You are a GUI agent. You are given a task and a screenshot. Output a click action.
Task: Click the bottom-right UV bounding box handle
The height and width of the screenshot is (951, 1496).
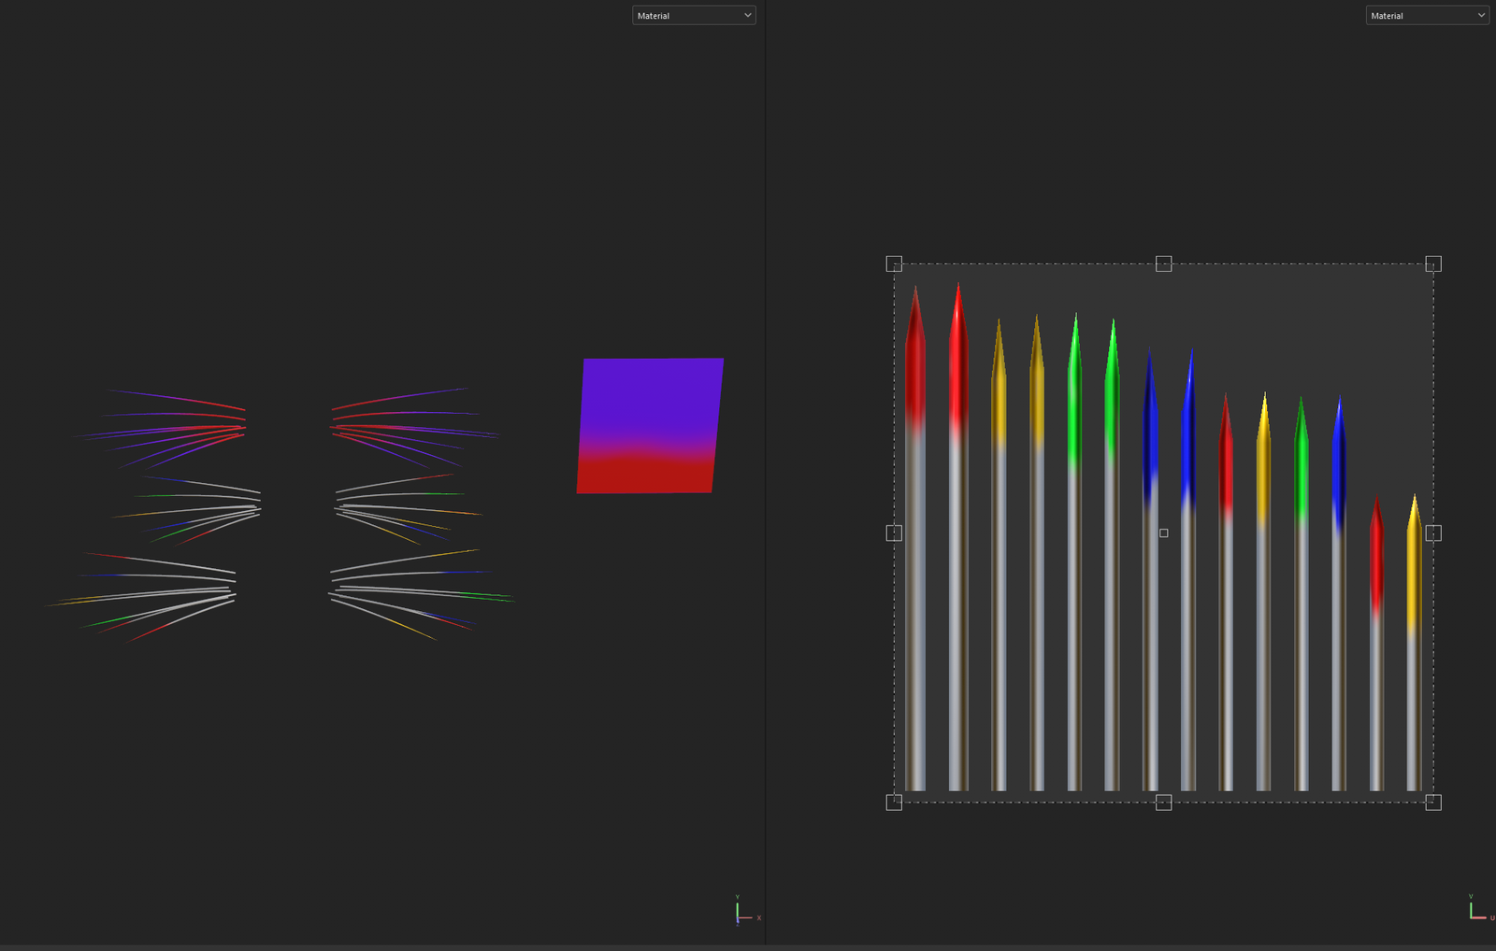click(x=1432, y=802)
